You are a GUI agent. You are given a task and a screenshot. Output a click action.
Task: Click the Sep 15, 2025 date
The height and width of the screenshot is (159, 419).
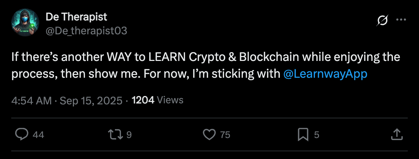(91, 101)
